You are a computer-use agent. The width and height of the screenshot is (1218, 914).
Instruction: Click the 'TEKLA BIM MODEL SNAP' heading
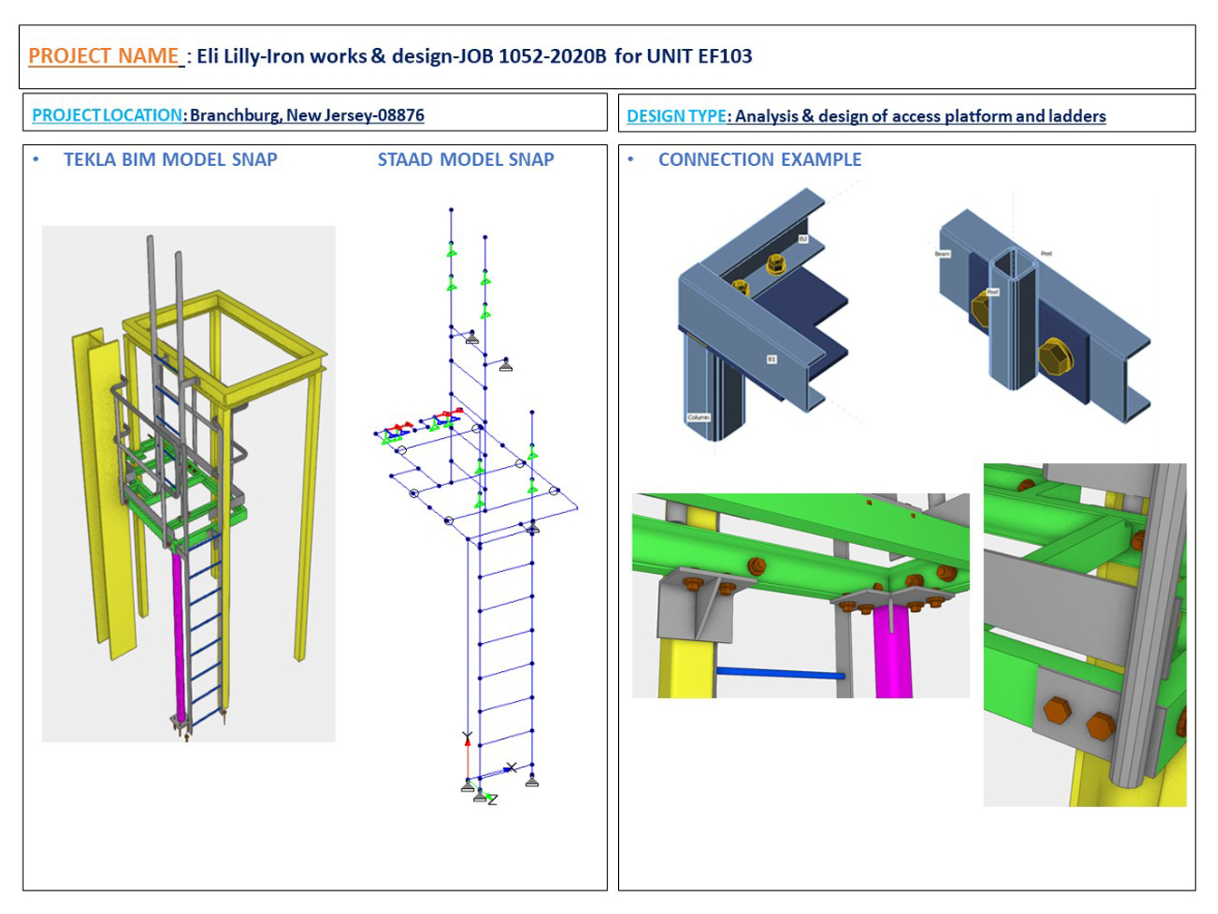(170, 160)
